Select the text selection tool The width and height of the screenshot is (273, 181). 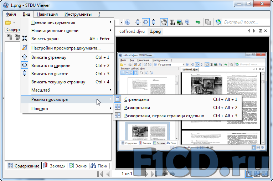172,22
